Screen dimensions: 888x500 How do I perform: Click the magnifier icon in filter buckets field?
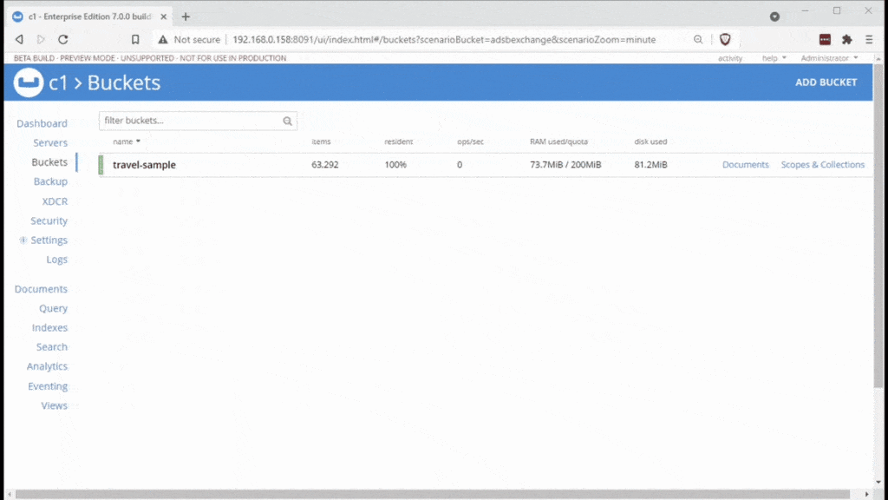(x=287, y=121)
